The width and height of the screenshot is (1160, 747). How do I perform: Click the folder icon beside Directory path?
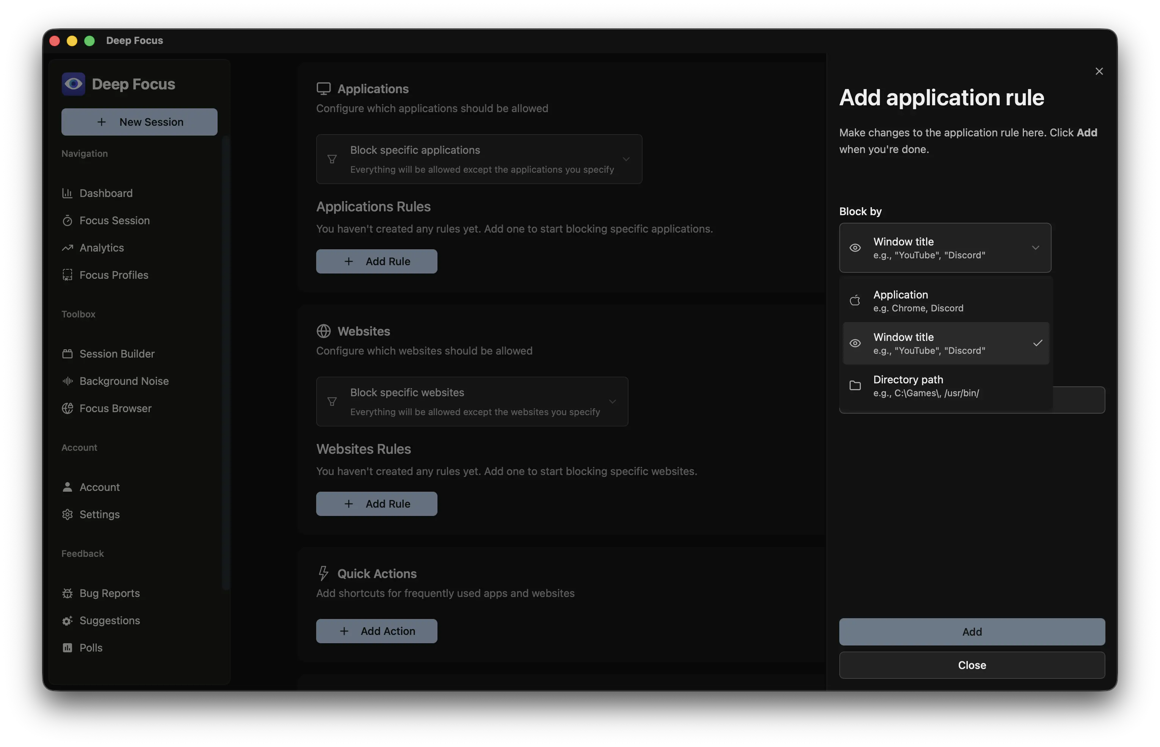tap(855, 385)
